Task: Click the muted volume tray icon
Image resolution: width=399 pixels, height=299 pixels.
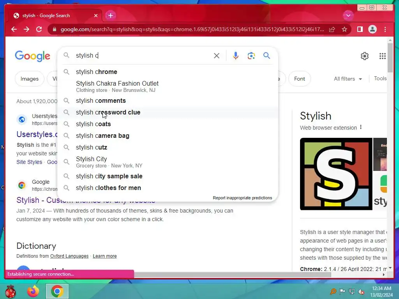Action: point(361,291)
